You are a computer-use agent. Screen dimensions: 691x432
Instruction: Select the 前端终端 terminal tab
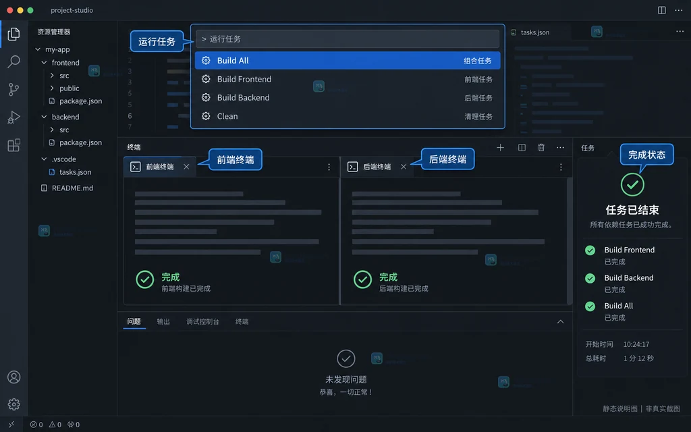click(x=159, y=167)
